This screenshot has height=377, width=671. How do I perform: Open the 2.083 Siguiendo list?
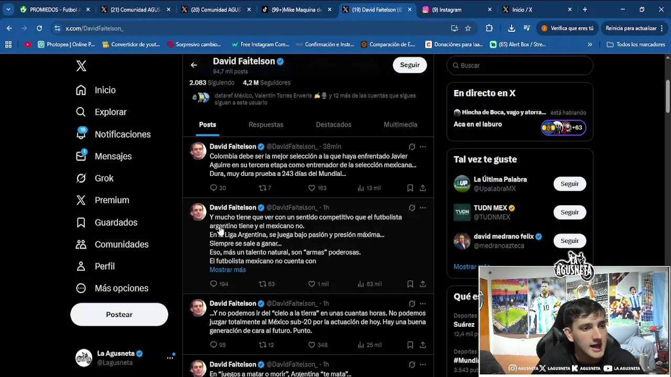[x=212, y=83]
